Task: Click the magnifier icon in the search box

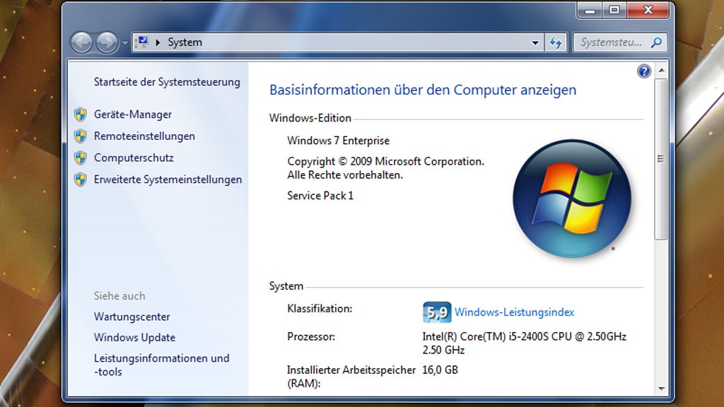Action: click(x=656, y=42)
